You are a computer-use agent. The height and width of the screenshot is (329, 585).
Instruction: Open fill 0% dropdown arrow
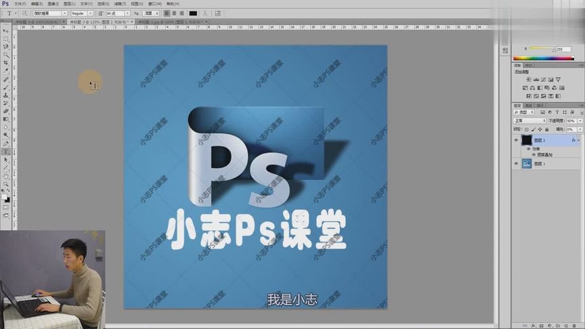[x=580, y=129]
